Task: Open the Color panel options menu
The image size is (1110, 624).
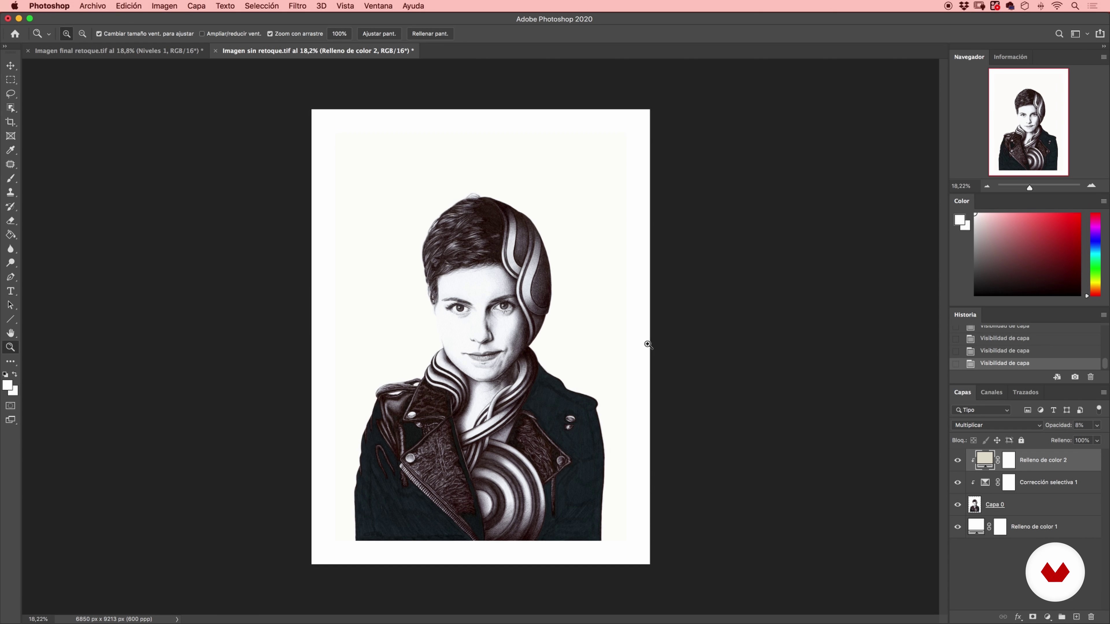Action: (1104, 201)
